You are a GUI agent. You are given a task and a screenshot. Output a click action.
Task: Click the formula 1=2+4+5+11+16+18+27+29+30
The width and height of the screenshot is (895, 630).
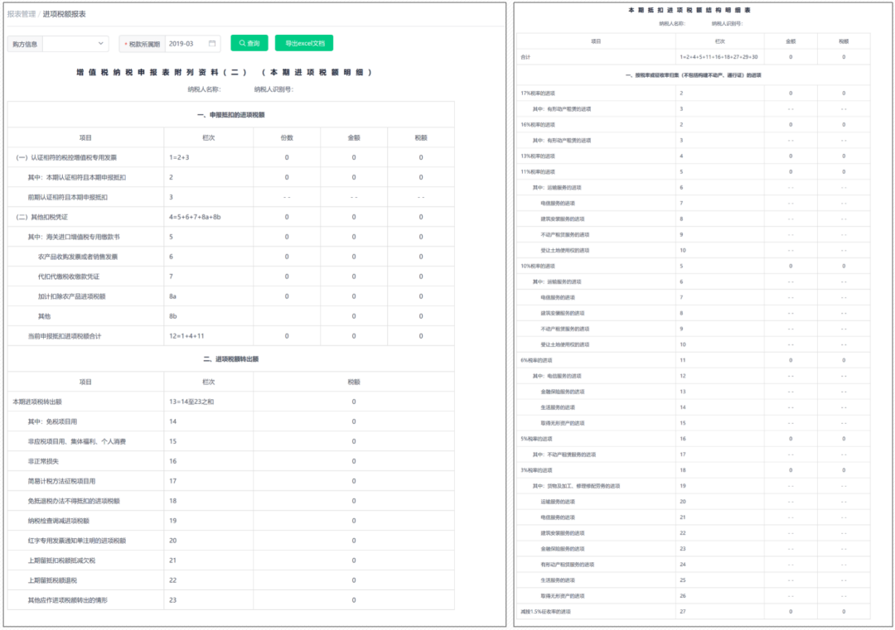[x=718, y=57]
